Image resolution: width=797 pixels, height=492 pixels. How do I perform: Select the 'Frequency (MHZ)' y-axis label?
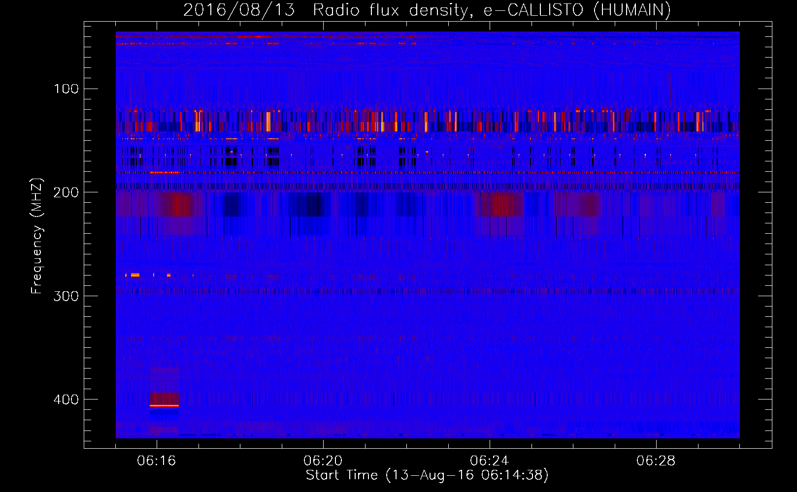pos(37,236)
